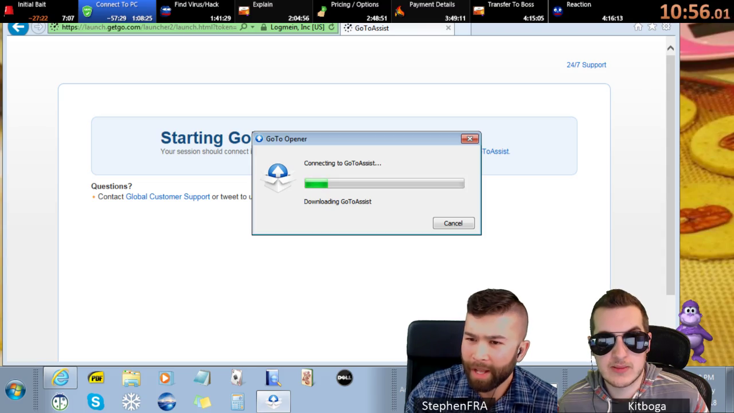This screenshot has width=734, height=413.
Task: Open the Windows Start menu orb
Action: (15, 390)
